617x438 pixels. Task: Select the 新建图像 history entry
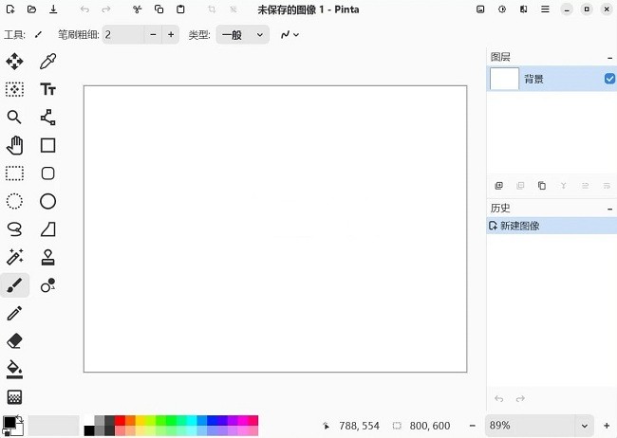[552, 226]
